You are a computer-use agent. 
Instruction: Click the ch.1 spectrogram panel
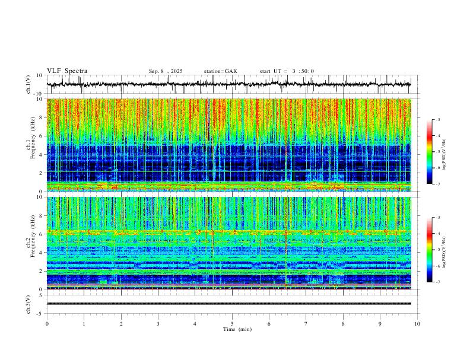point(228,145)
